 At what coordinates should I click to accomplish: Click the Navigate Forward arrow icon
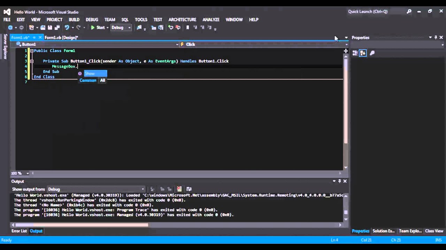point(21,28)
